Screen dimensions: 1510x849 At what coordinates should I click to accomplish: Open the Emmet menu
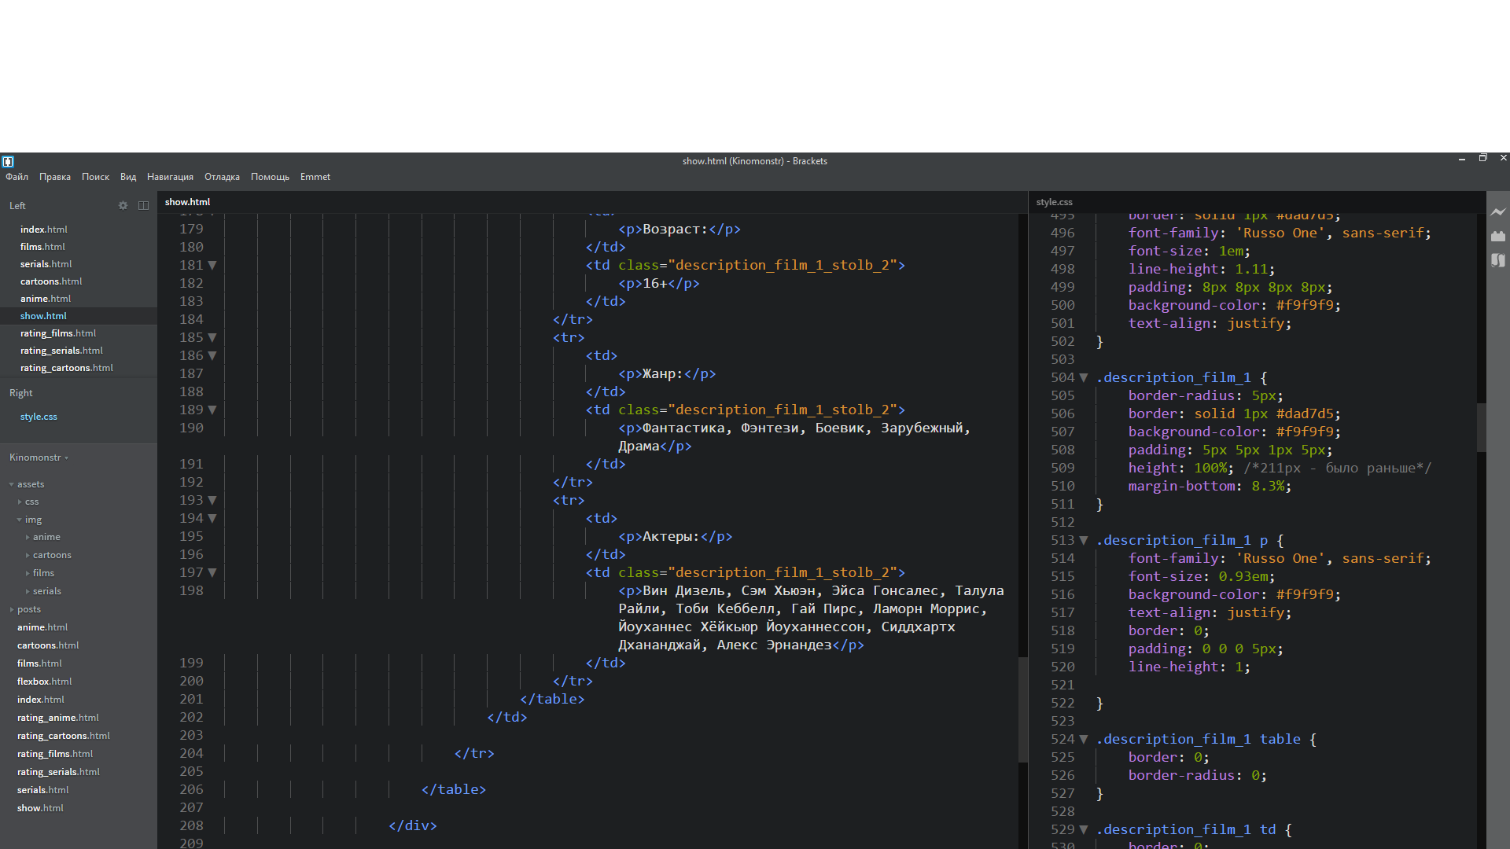[315, 177]
